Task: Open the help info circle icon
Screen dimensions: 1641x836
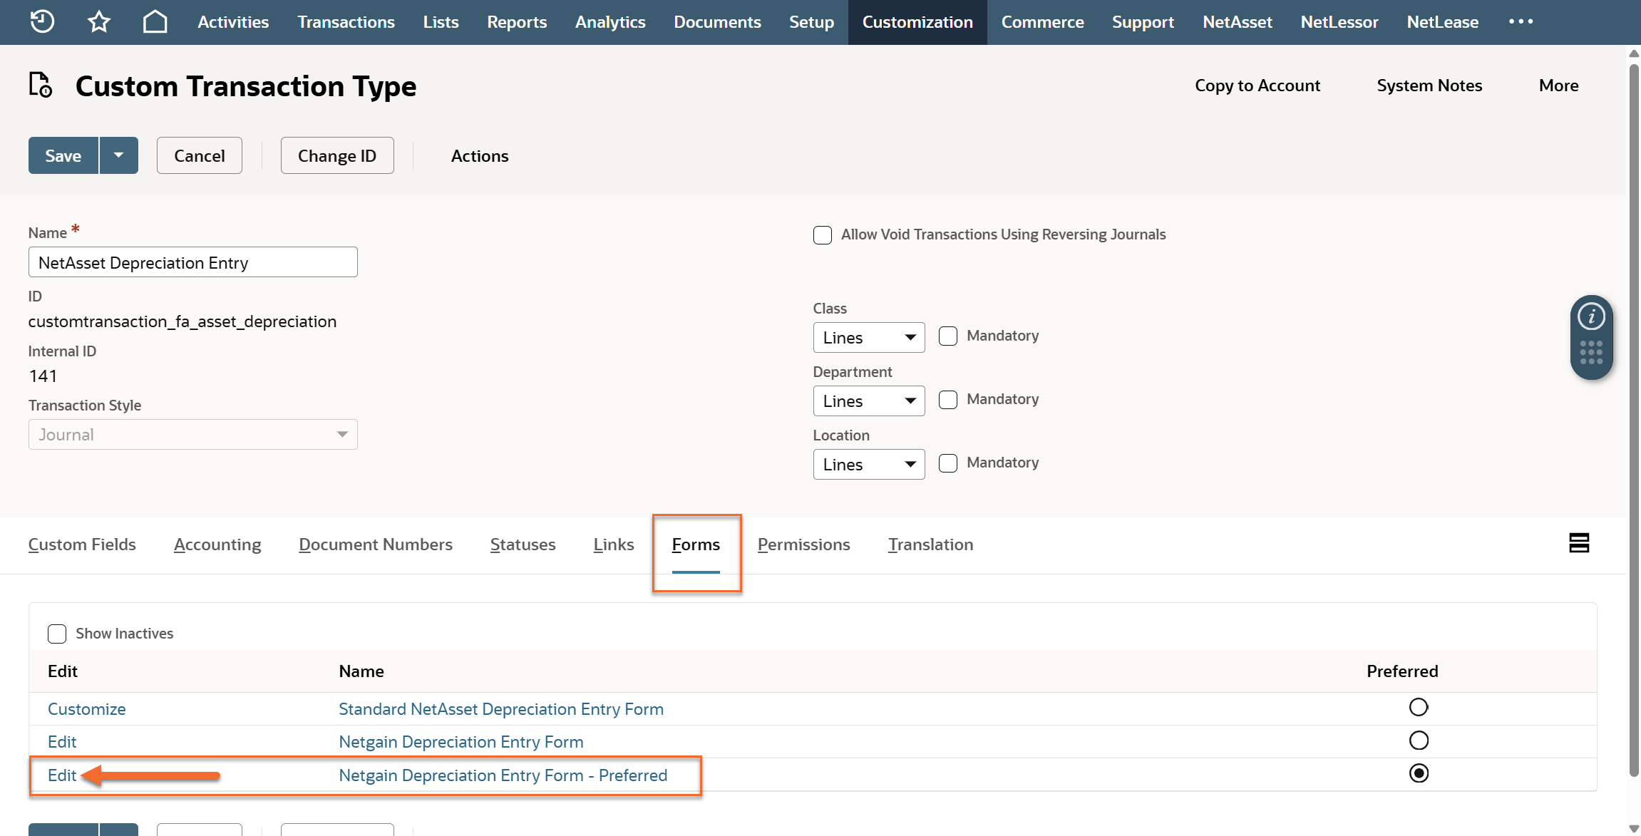Action: [x=1591, y=316]
